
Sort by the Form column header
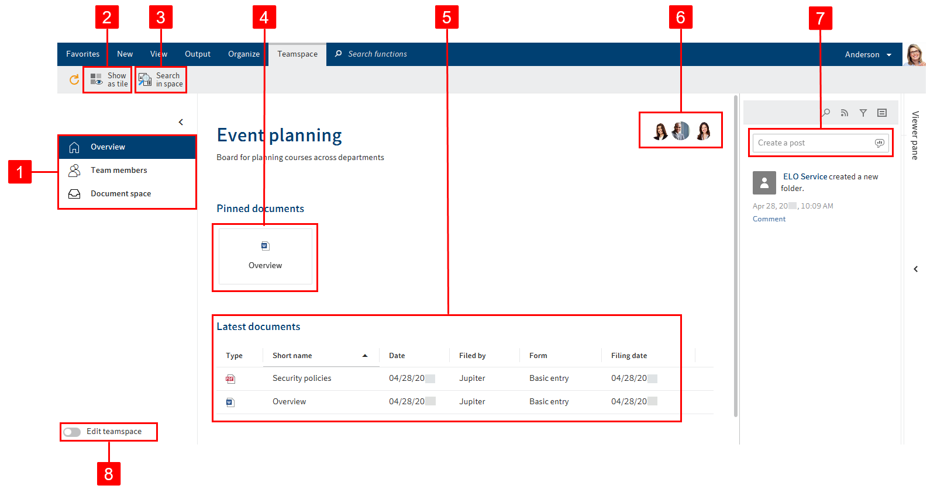tap(538, 356)
